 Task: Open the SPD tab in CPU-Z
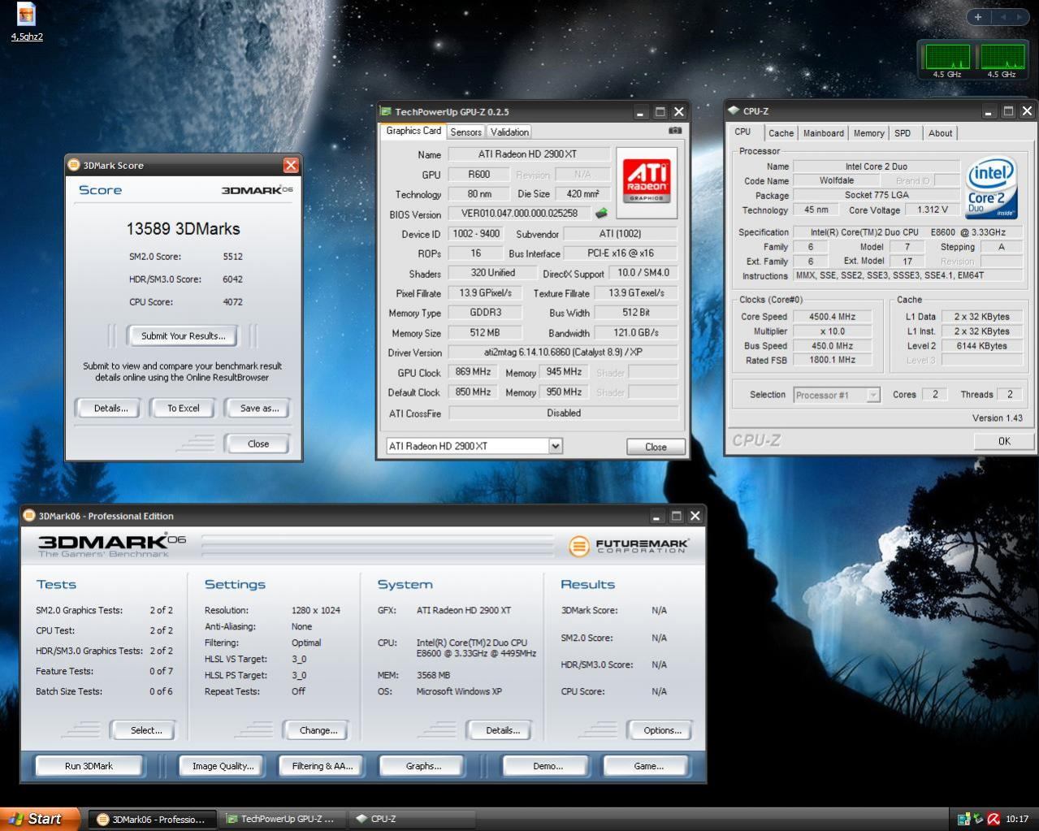(x=903, y=133)
